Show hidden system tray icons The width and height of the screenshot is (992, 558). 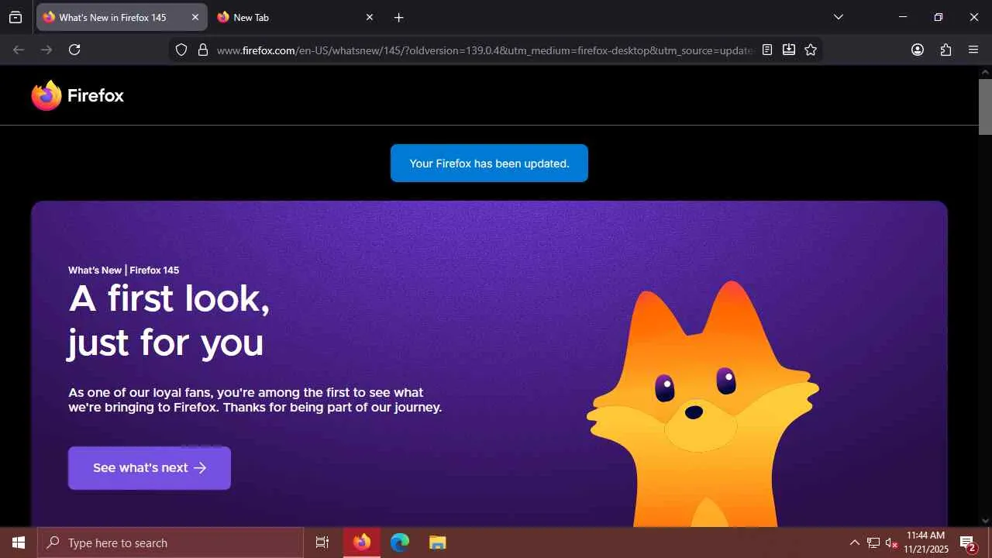(x=855, y=542)
